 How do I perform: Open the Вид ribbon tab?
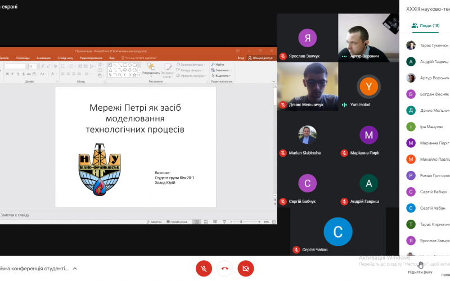point(111,58)
